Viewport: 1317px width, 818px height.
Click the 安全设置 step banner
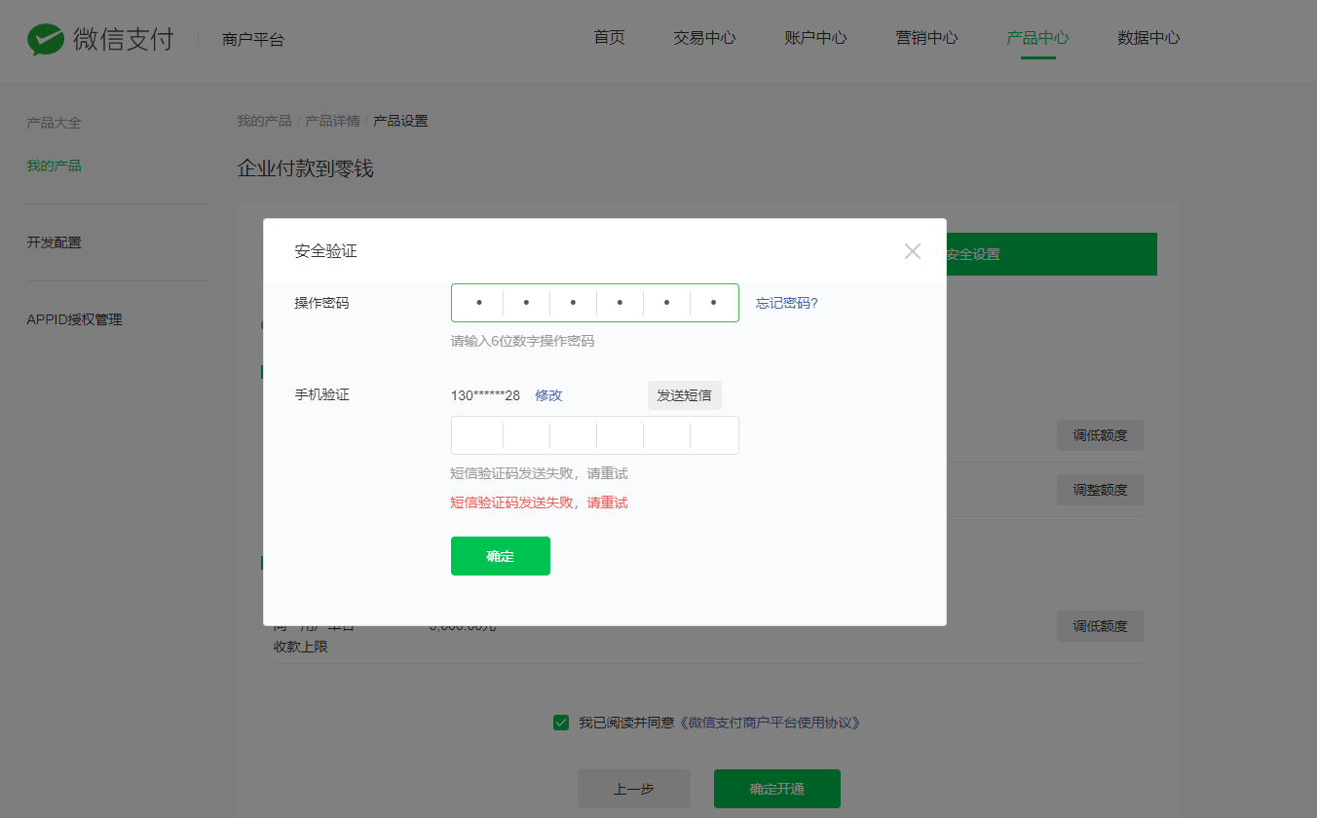(1051, 254)
